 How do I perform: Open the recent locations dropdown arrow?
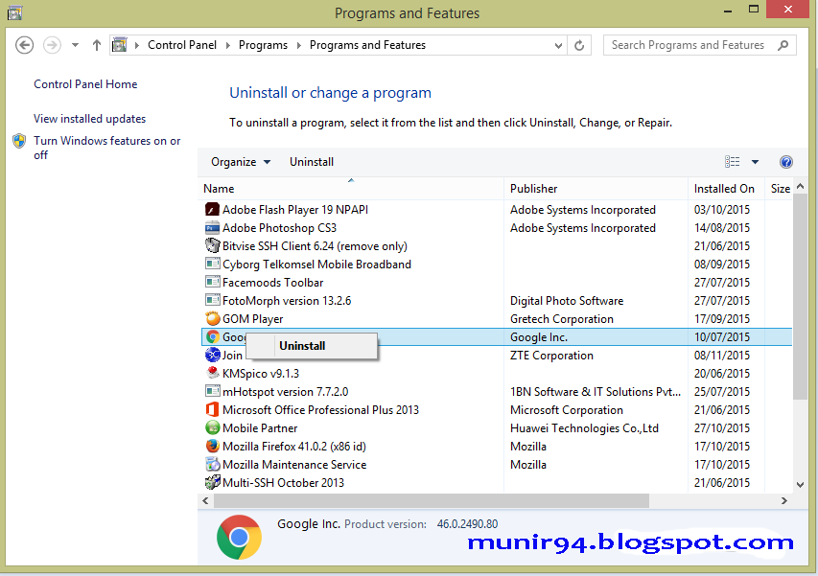point(76,45)
